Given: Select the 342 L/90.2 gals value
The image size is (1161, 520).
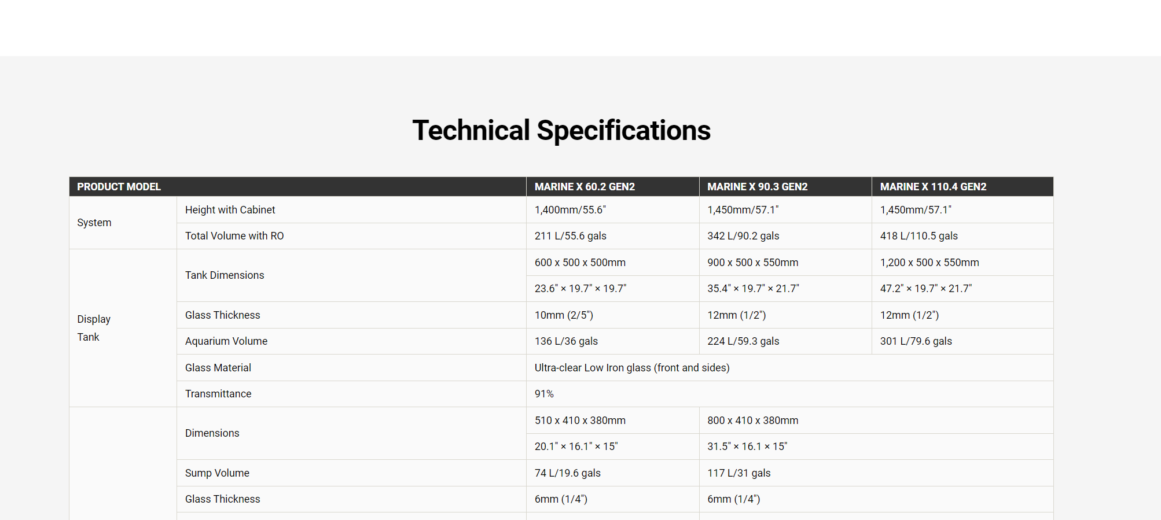Looking at the screenshot, I should coord(743,236).
